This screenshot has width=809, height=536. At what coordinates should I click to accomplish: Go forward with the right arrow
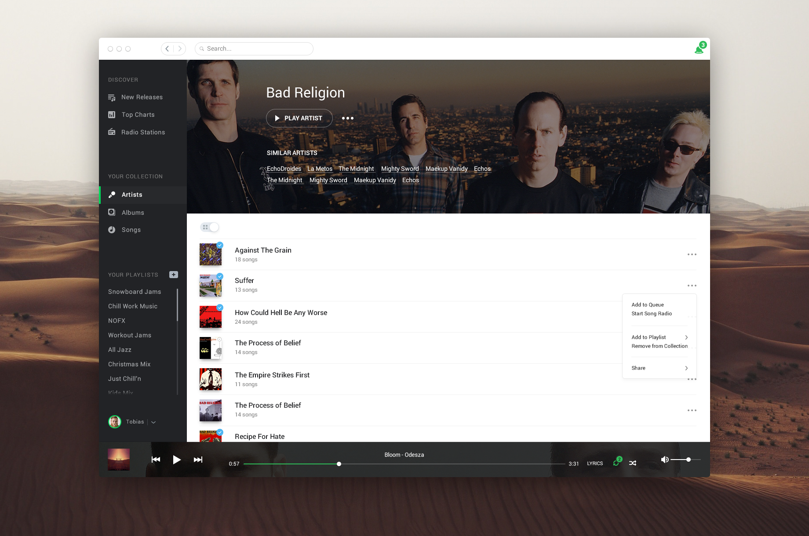pyautogui.click(x=180, y=49)
